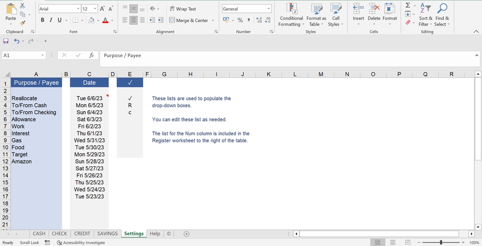The image size is (482, 246).
Task: Toggle middle vertical alignment
Action: (134, 9)
